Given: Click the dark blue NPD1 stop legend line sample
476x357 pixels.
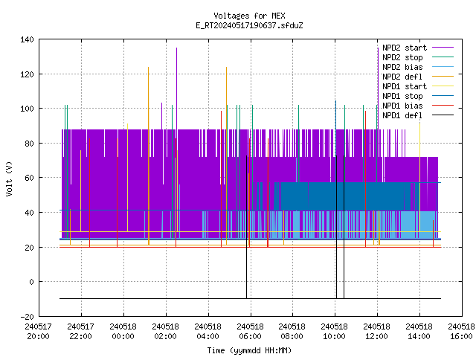Looking at the screenshot, I should [x=443, y=96].
